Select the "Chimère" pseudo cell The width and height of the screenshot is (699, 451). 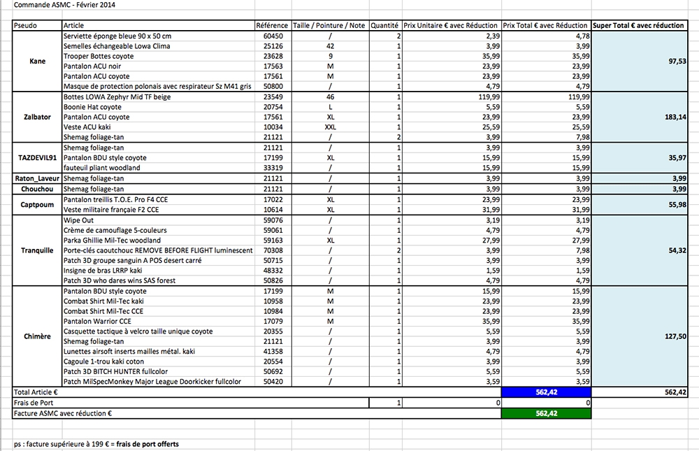click(37, 336)
